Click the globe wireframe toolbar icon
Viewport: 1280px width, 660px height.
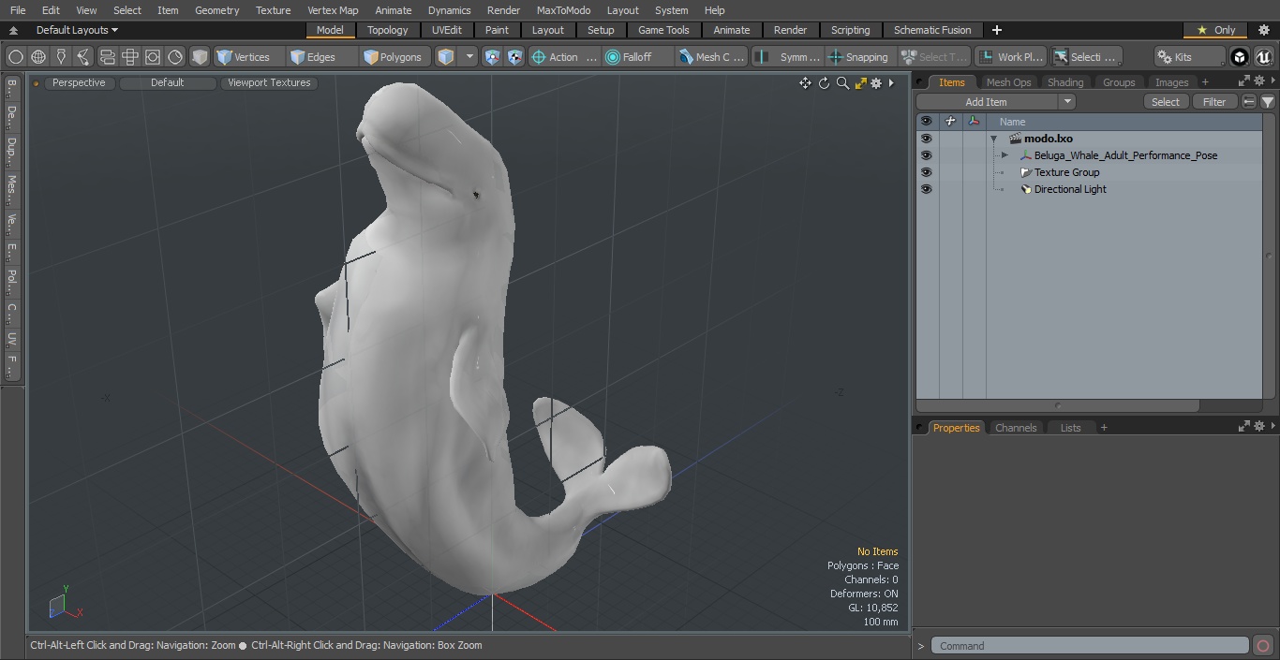[x=38, y=57]
